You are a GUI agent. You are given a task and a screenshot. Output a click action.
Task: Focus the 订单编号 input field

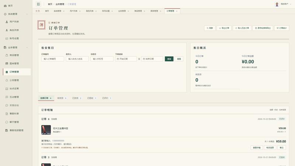(x=53, y=59)
